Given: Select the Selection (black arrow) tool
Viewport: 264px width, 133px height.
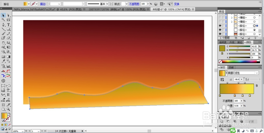Looking at the screenshot, I should pyautogui.click(x=3, y=15).
